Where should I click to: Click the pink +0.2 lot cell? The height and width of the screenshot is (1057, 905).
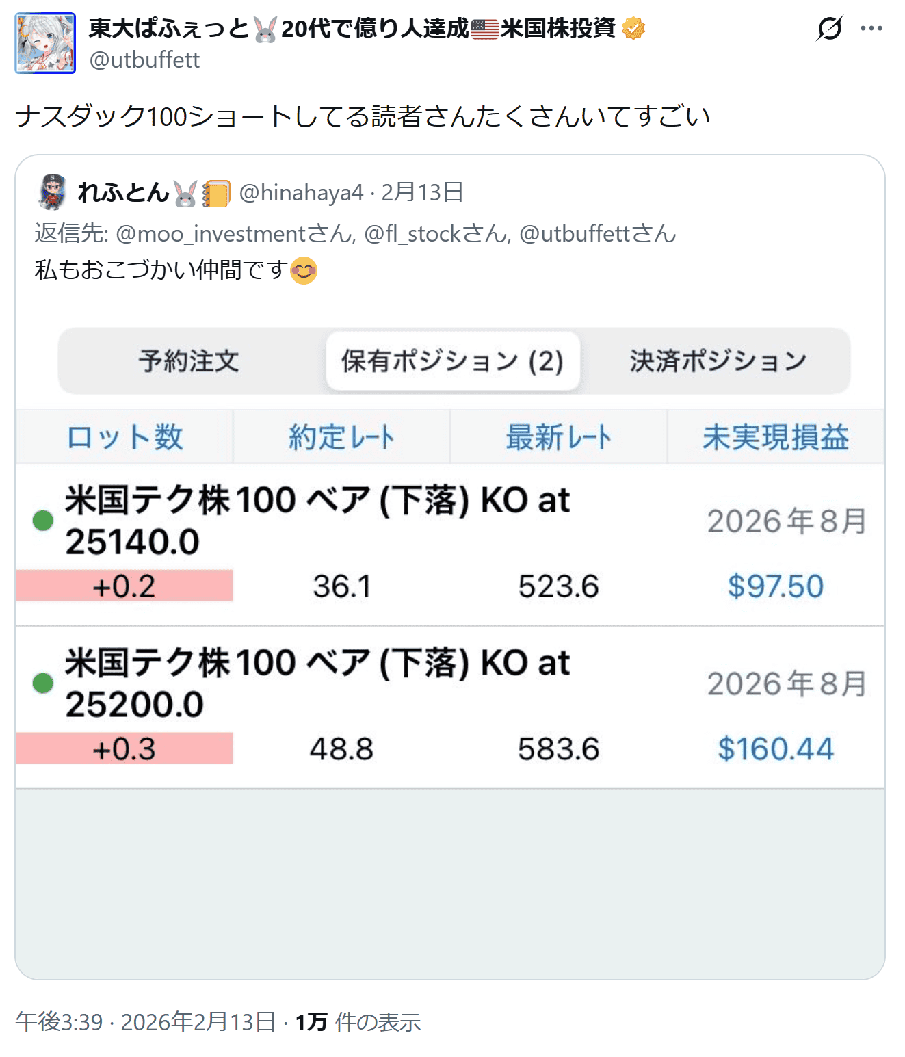click(124, 586)
